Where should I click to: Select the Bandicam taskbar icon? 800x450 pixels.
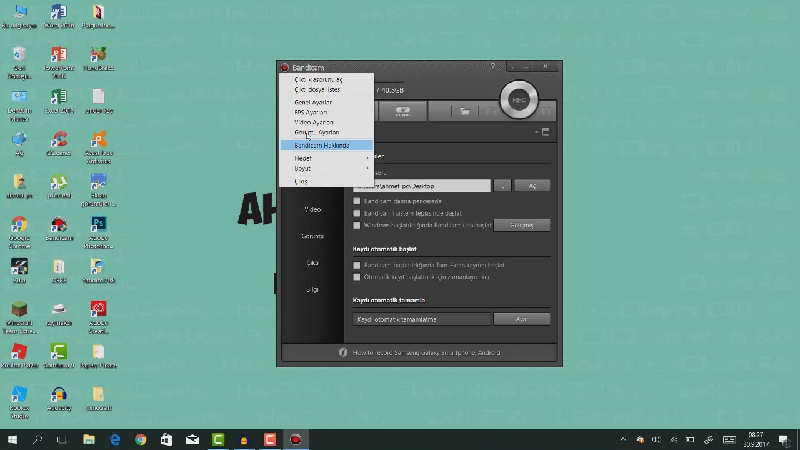click(296, 440)
